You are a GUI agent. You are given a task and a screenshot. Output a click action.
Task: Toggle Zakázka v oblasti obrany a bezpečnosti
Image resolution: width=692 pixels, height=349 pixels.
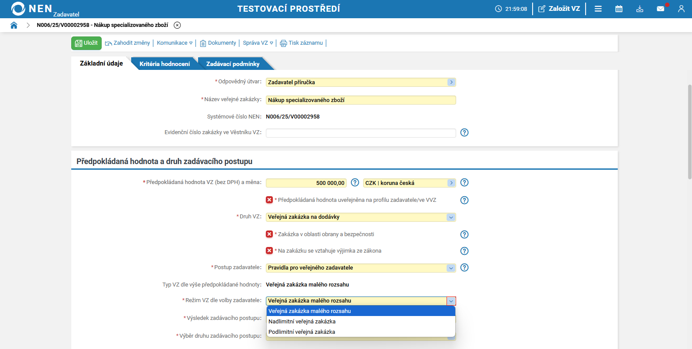pyautogui.click(x=269, y=234)
